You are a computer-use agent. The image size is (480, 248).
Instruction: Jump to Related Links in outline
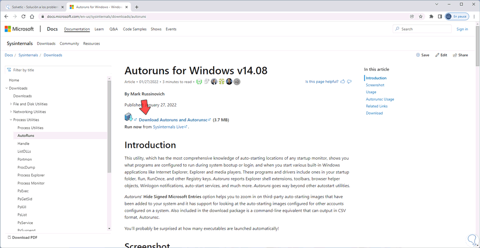376,106
